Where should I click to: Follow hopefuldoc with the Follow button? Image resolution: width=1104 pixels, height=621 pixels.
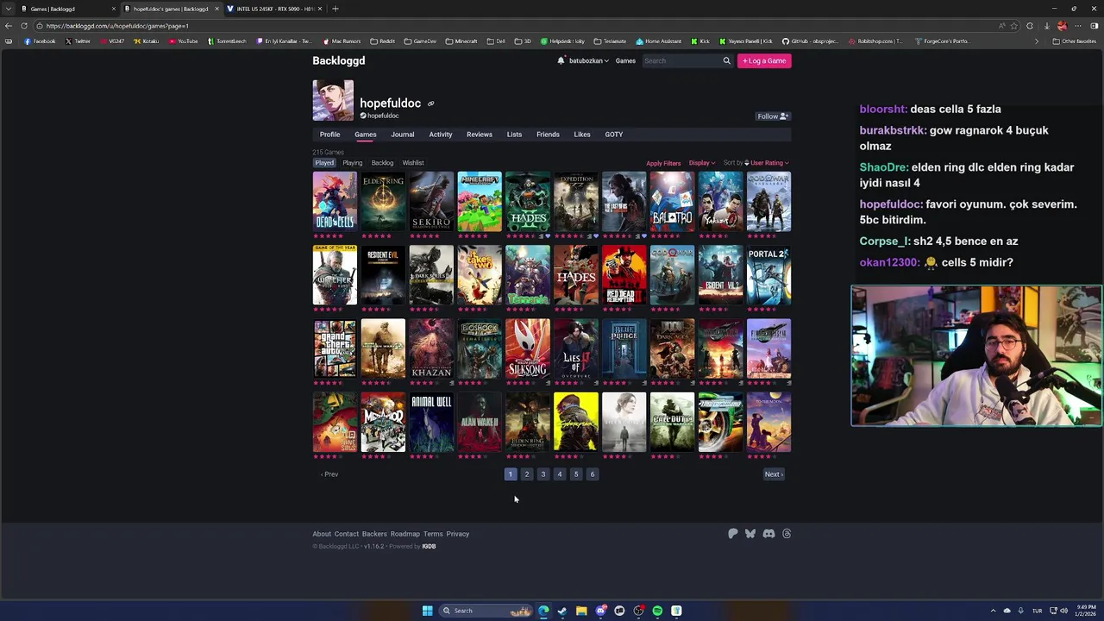772,116
